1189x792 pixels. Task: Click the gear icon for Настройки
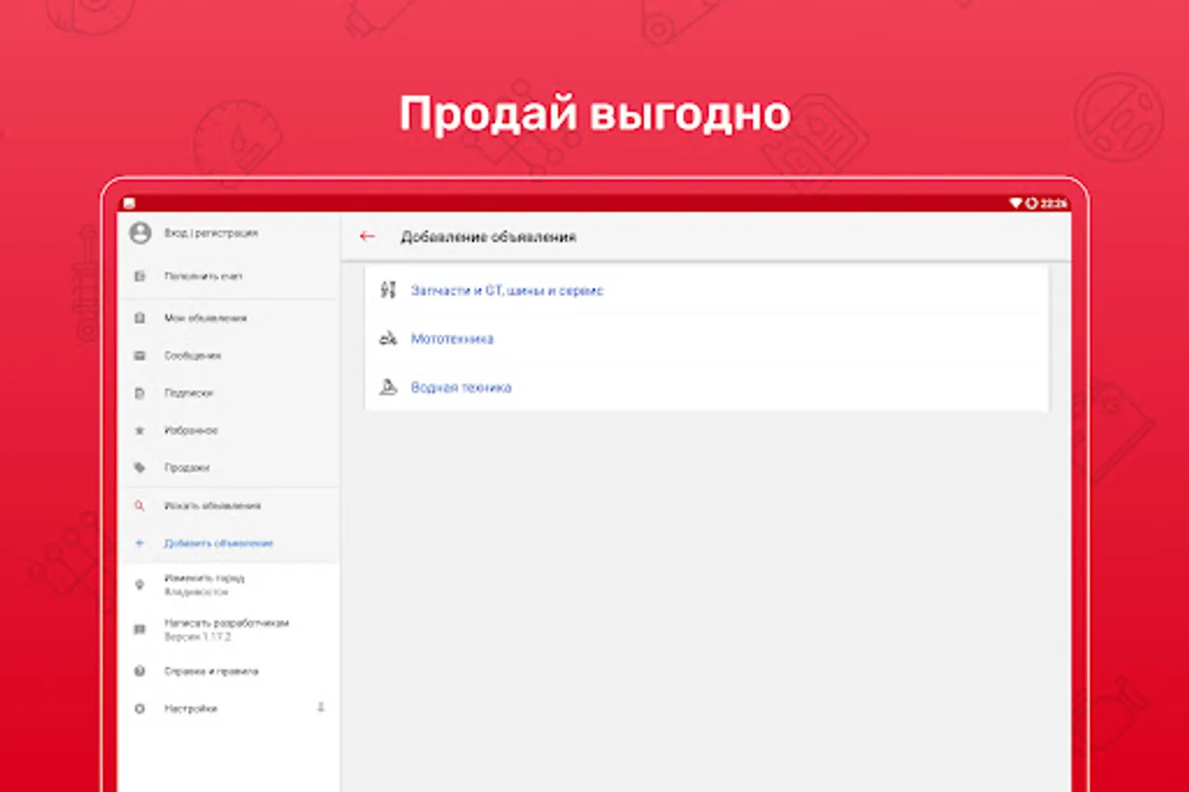tap(139, 708)
